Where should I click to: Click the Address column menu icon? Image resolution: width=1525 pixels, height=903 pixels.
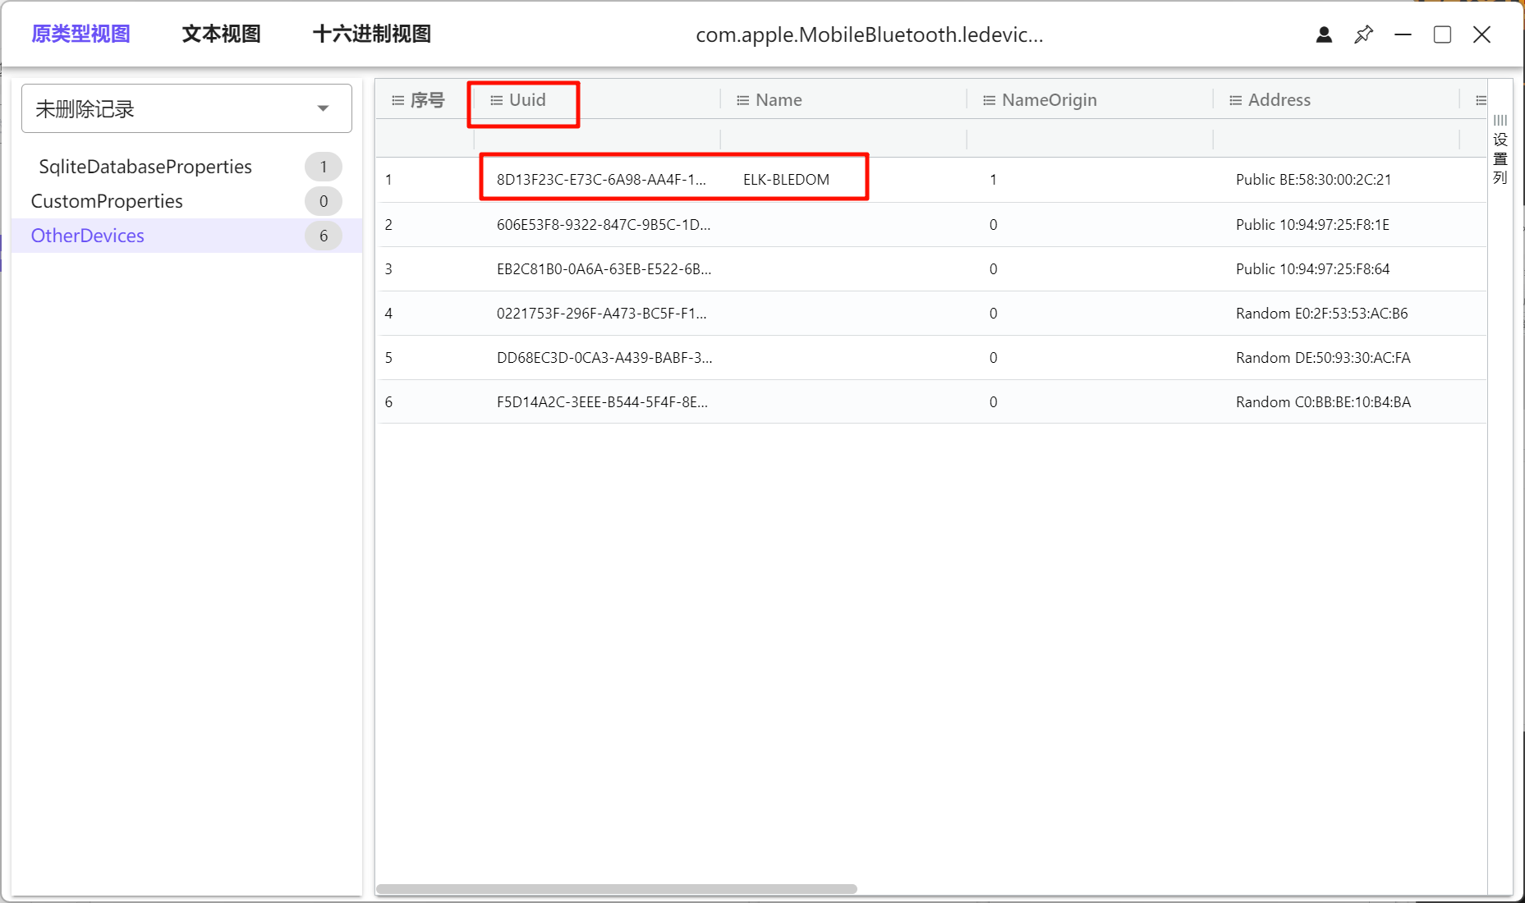pyautogui.click(x=1235, y=100)
